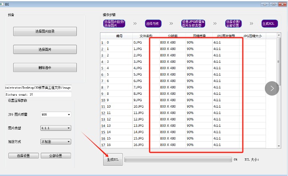Minimize the BE window
Screen dimensions: 288x176
point(265,4)
